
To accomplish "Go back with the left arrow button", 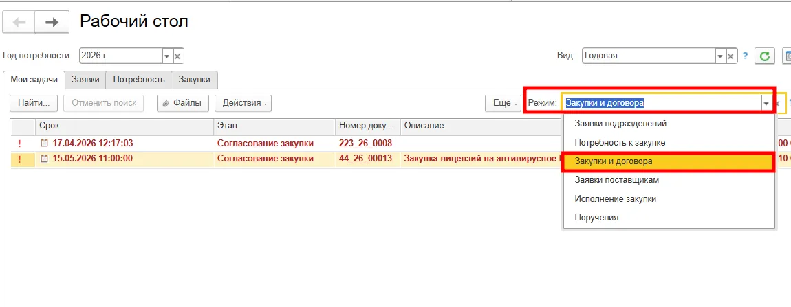I will coord(19,22).
